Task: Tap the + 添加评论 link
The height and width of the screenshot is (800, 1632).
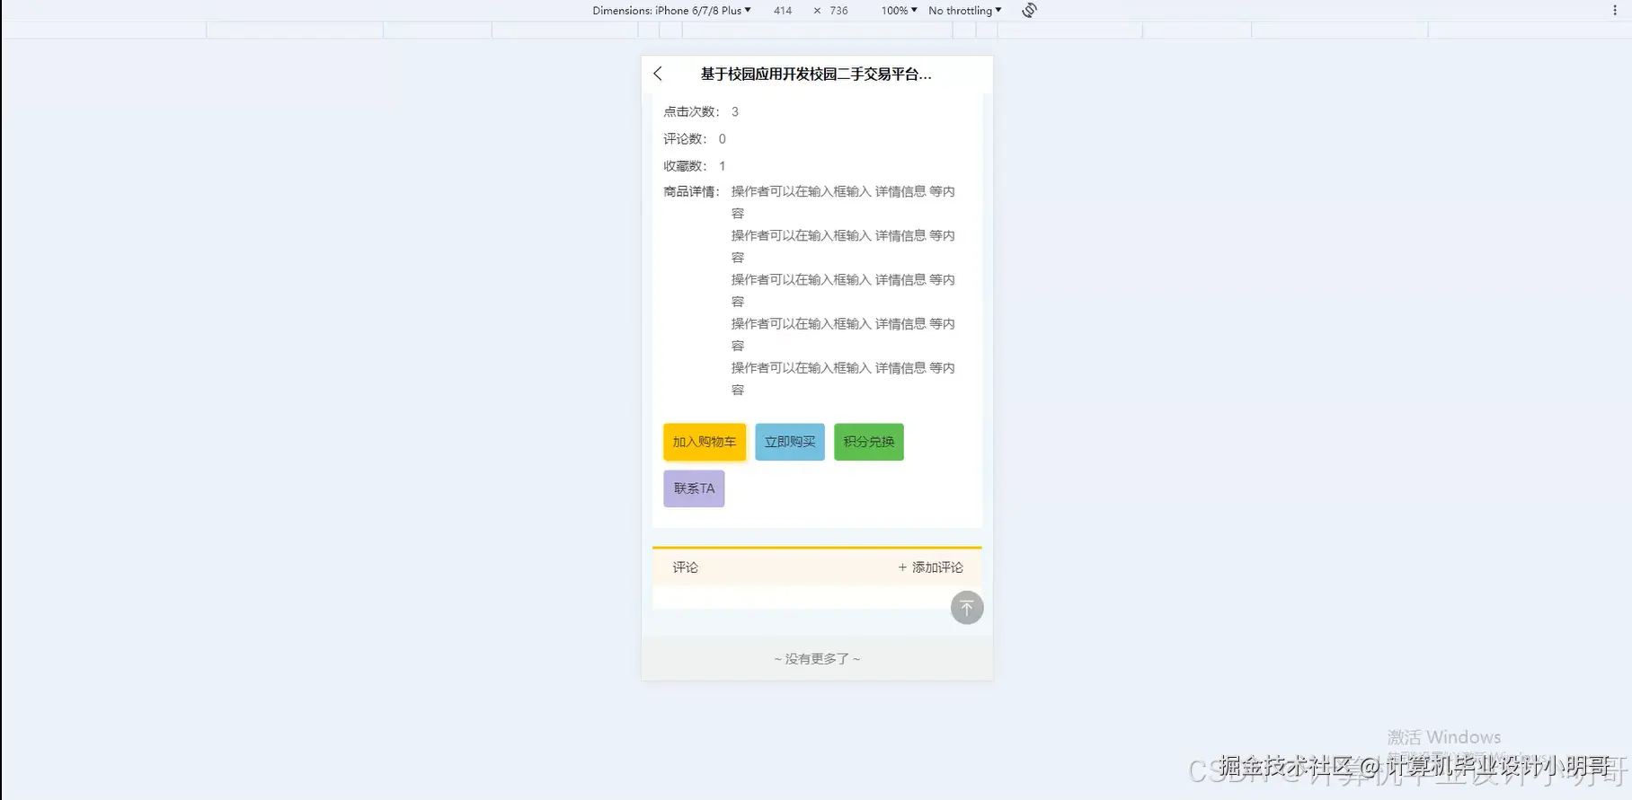Action: (x=930, y=567)
